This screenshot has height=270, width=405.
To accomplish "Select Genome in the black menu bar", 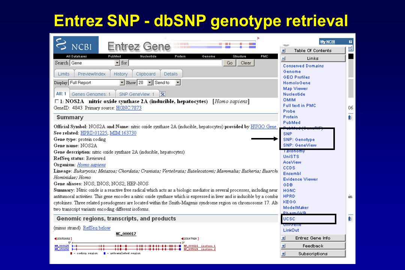I will coord(208,56).
